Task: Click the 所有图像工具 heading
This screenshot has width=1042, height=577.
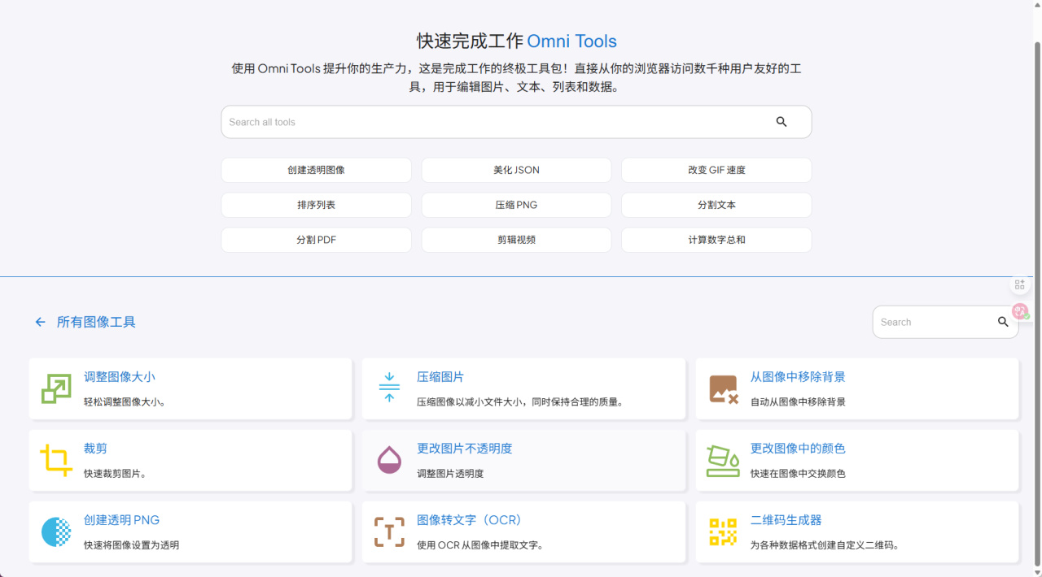Action: click(96, 322)
